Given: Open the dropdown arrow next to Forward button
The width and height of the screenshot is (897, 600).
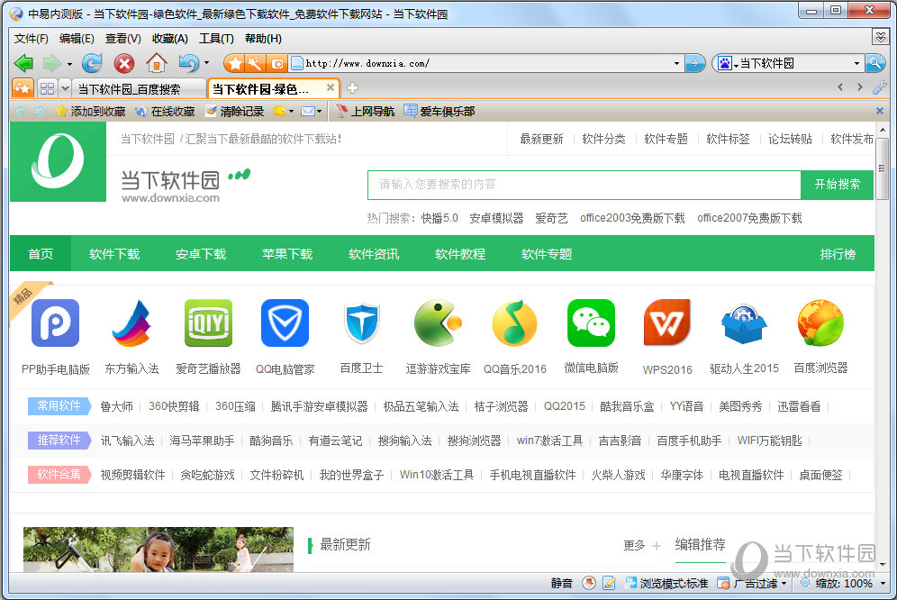Looking at the screenshot, I should 69,64.
